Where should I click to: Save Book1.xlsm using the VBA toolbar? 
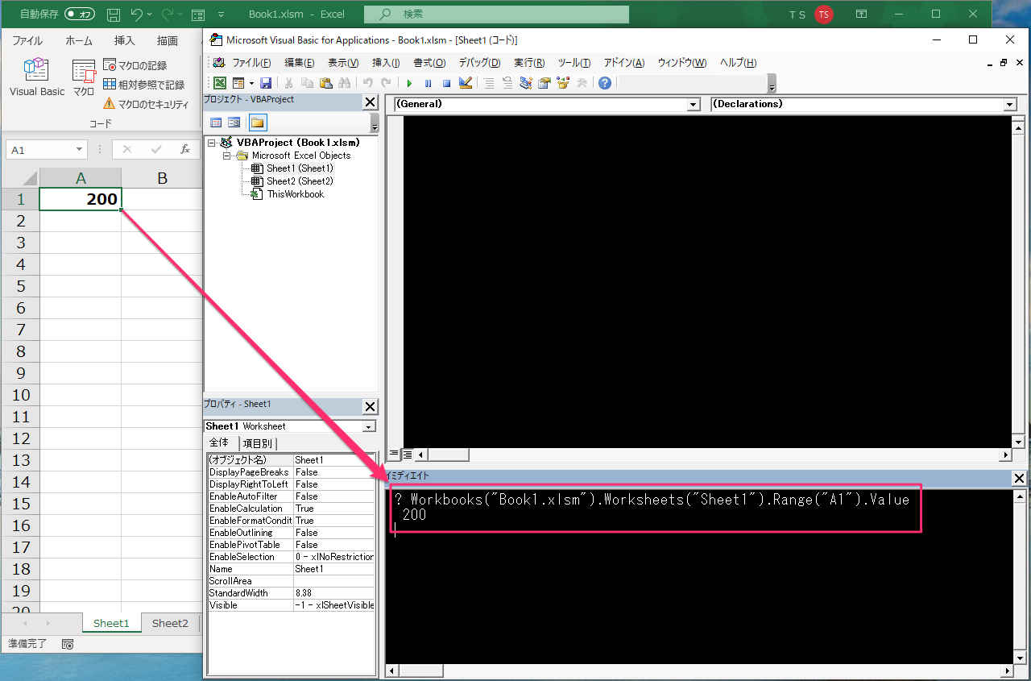pyautogui.click(x=266, y=83)
